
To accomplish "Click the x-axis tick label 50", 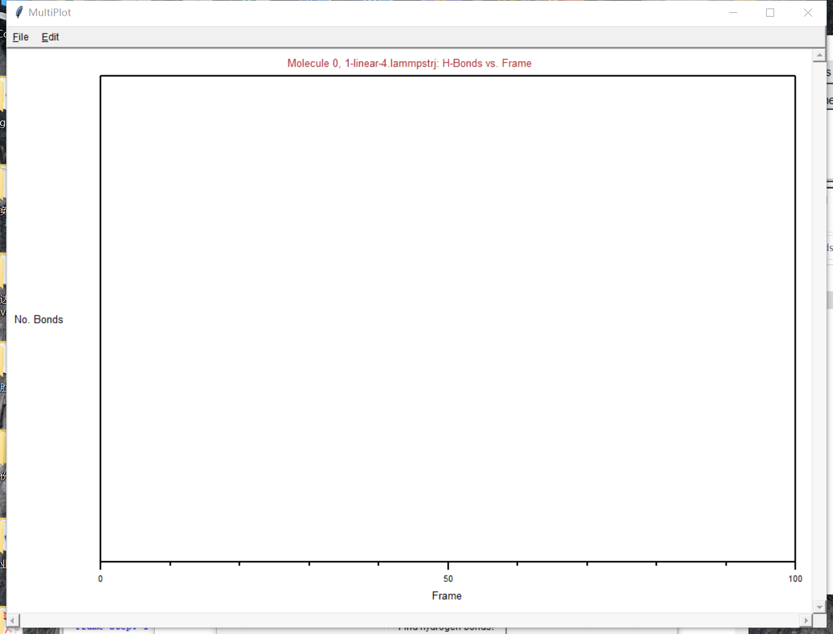I will point(448,579).
